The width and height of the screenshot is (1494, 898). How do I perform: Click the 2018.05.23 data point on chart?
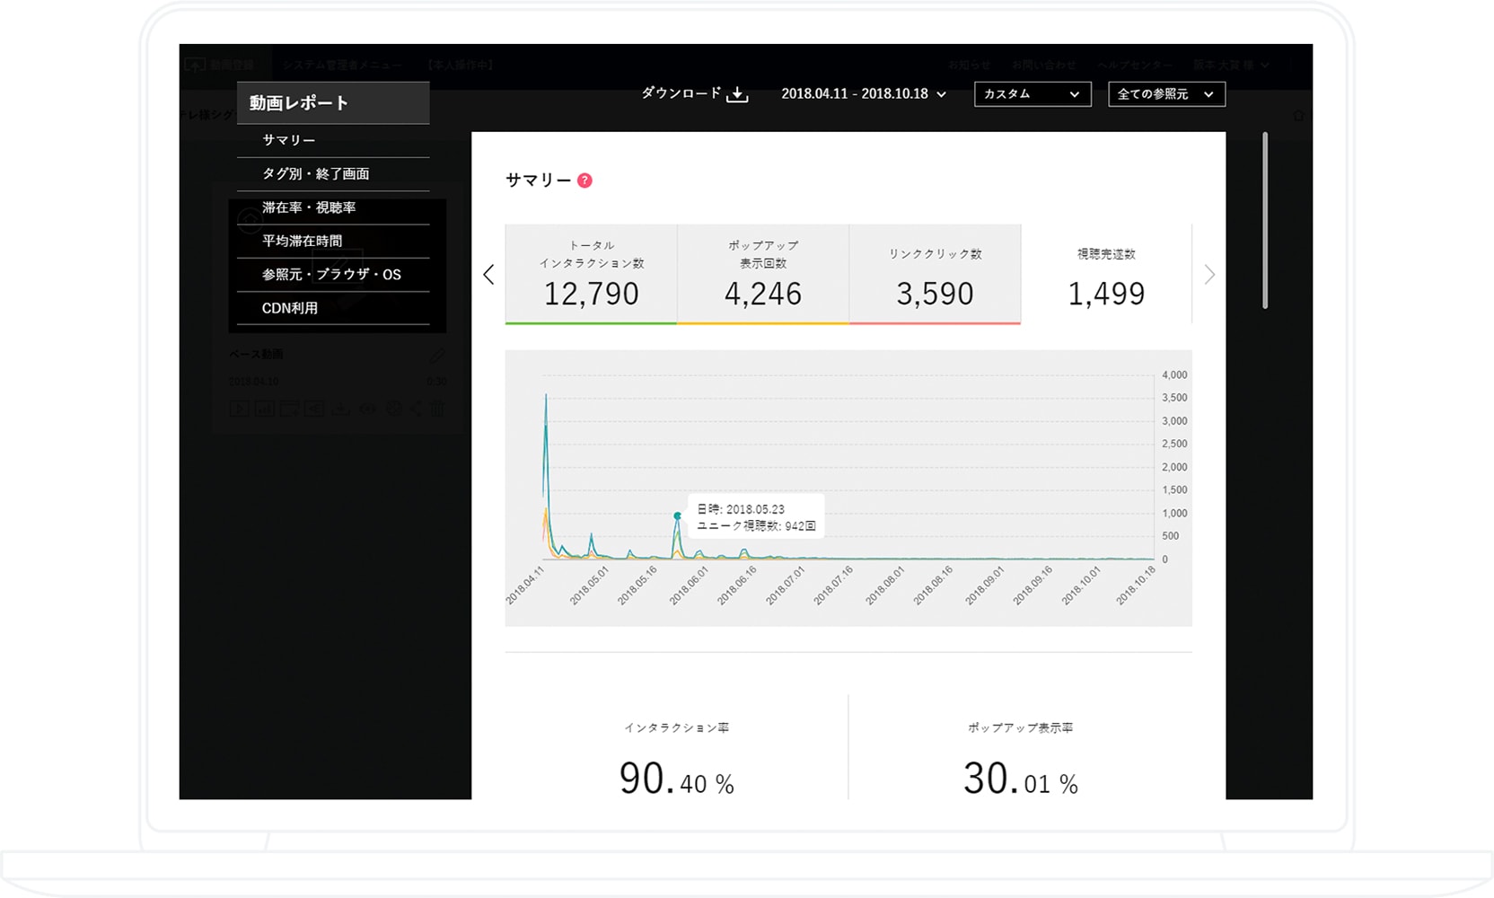point(678,515)
